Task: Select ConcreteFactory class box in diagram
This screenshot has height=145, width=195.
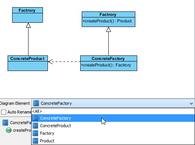Action: point(109,63)
